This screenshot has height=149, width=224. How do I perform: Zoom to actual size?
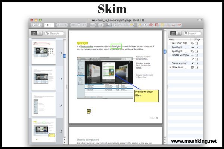[x=79, y=25]
